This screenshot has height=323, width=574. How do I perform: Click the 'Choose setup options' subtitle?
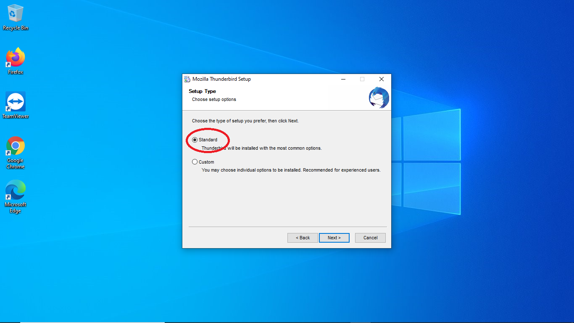214,100
